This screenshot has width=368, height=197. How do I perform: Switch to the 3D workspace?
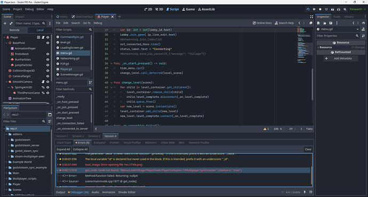point(159,10)
